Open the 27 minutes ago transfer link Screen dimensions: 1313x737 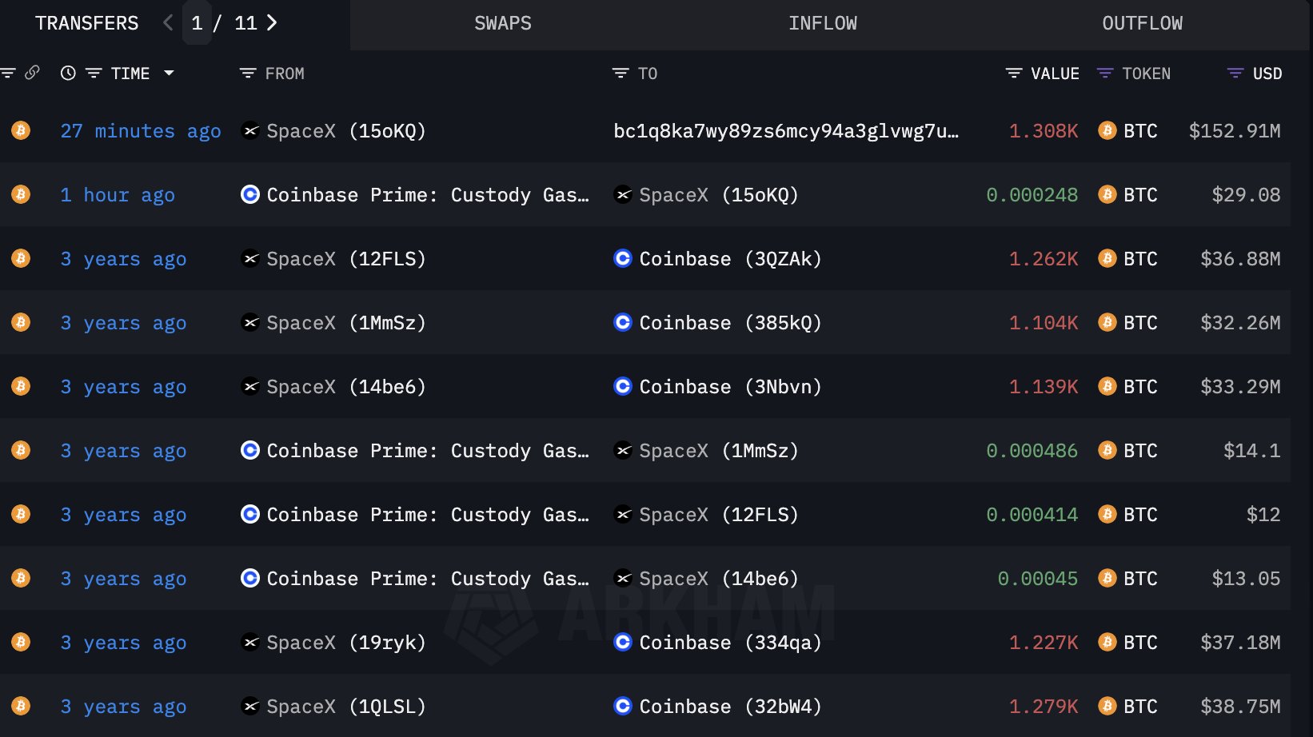(x=141, y=130)
